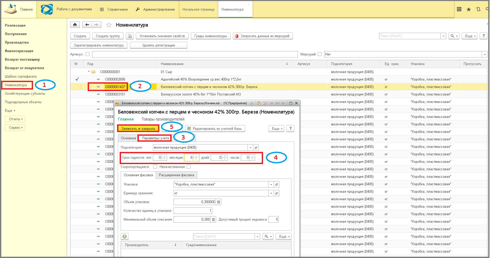Click Записать и закрыть button
490x258 pixels.
click(x=138, y=128)
